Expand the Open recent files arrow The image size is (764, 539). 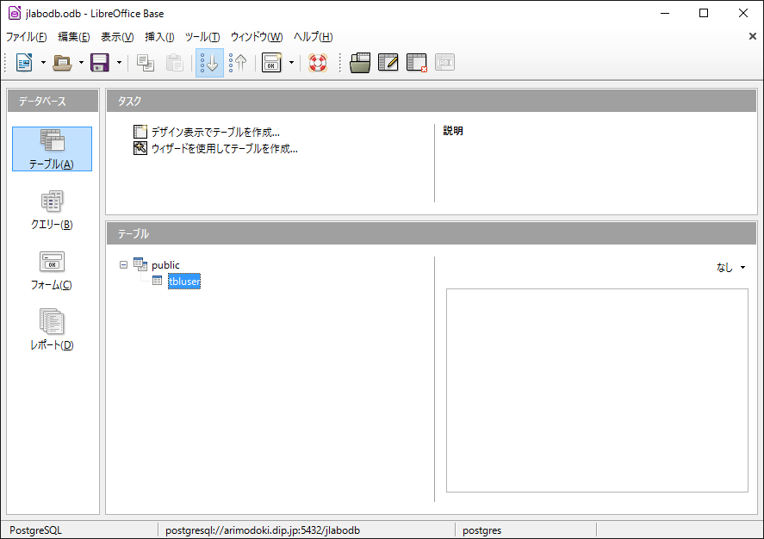point(81,63)
